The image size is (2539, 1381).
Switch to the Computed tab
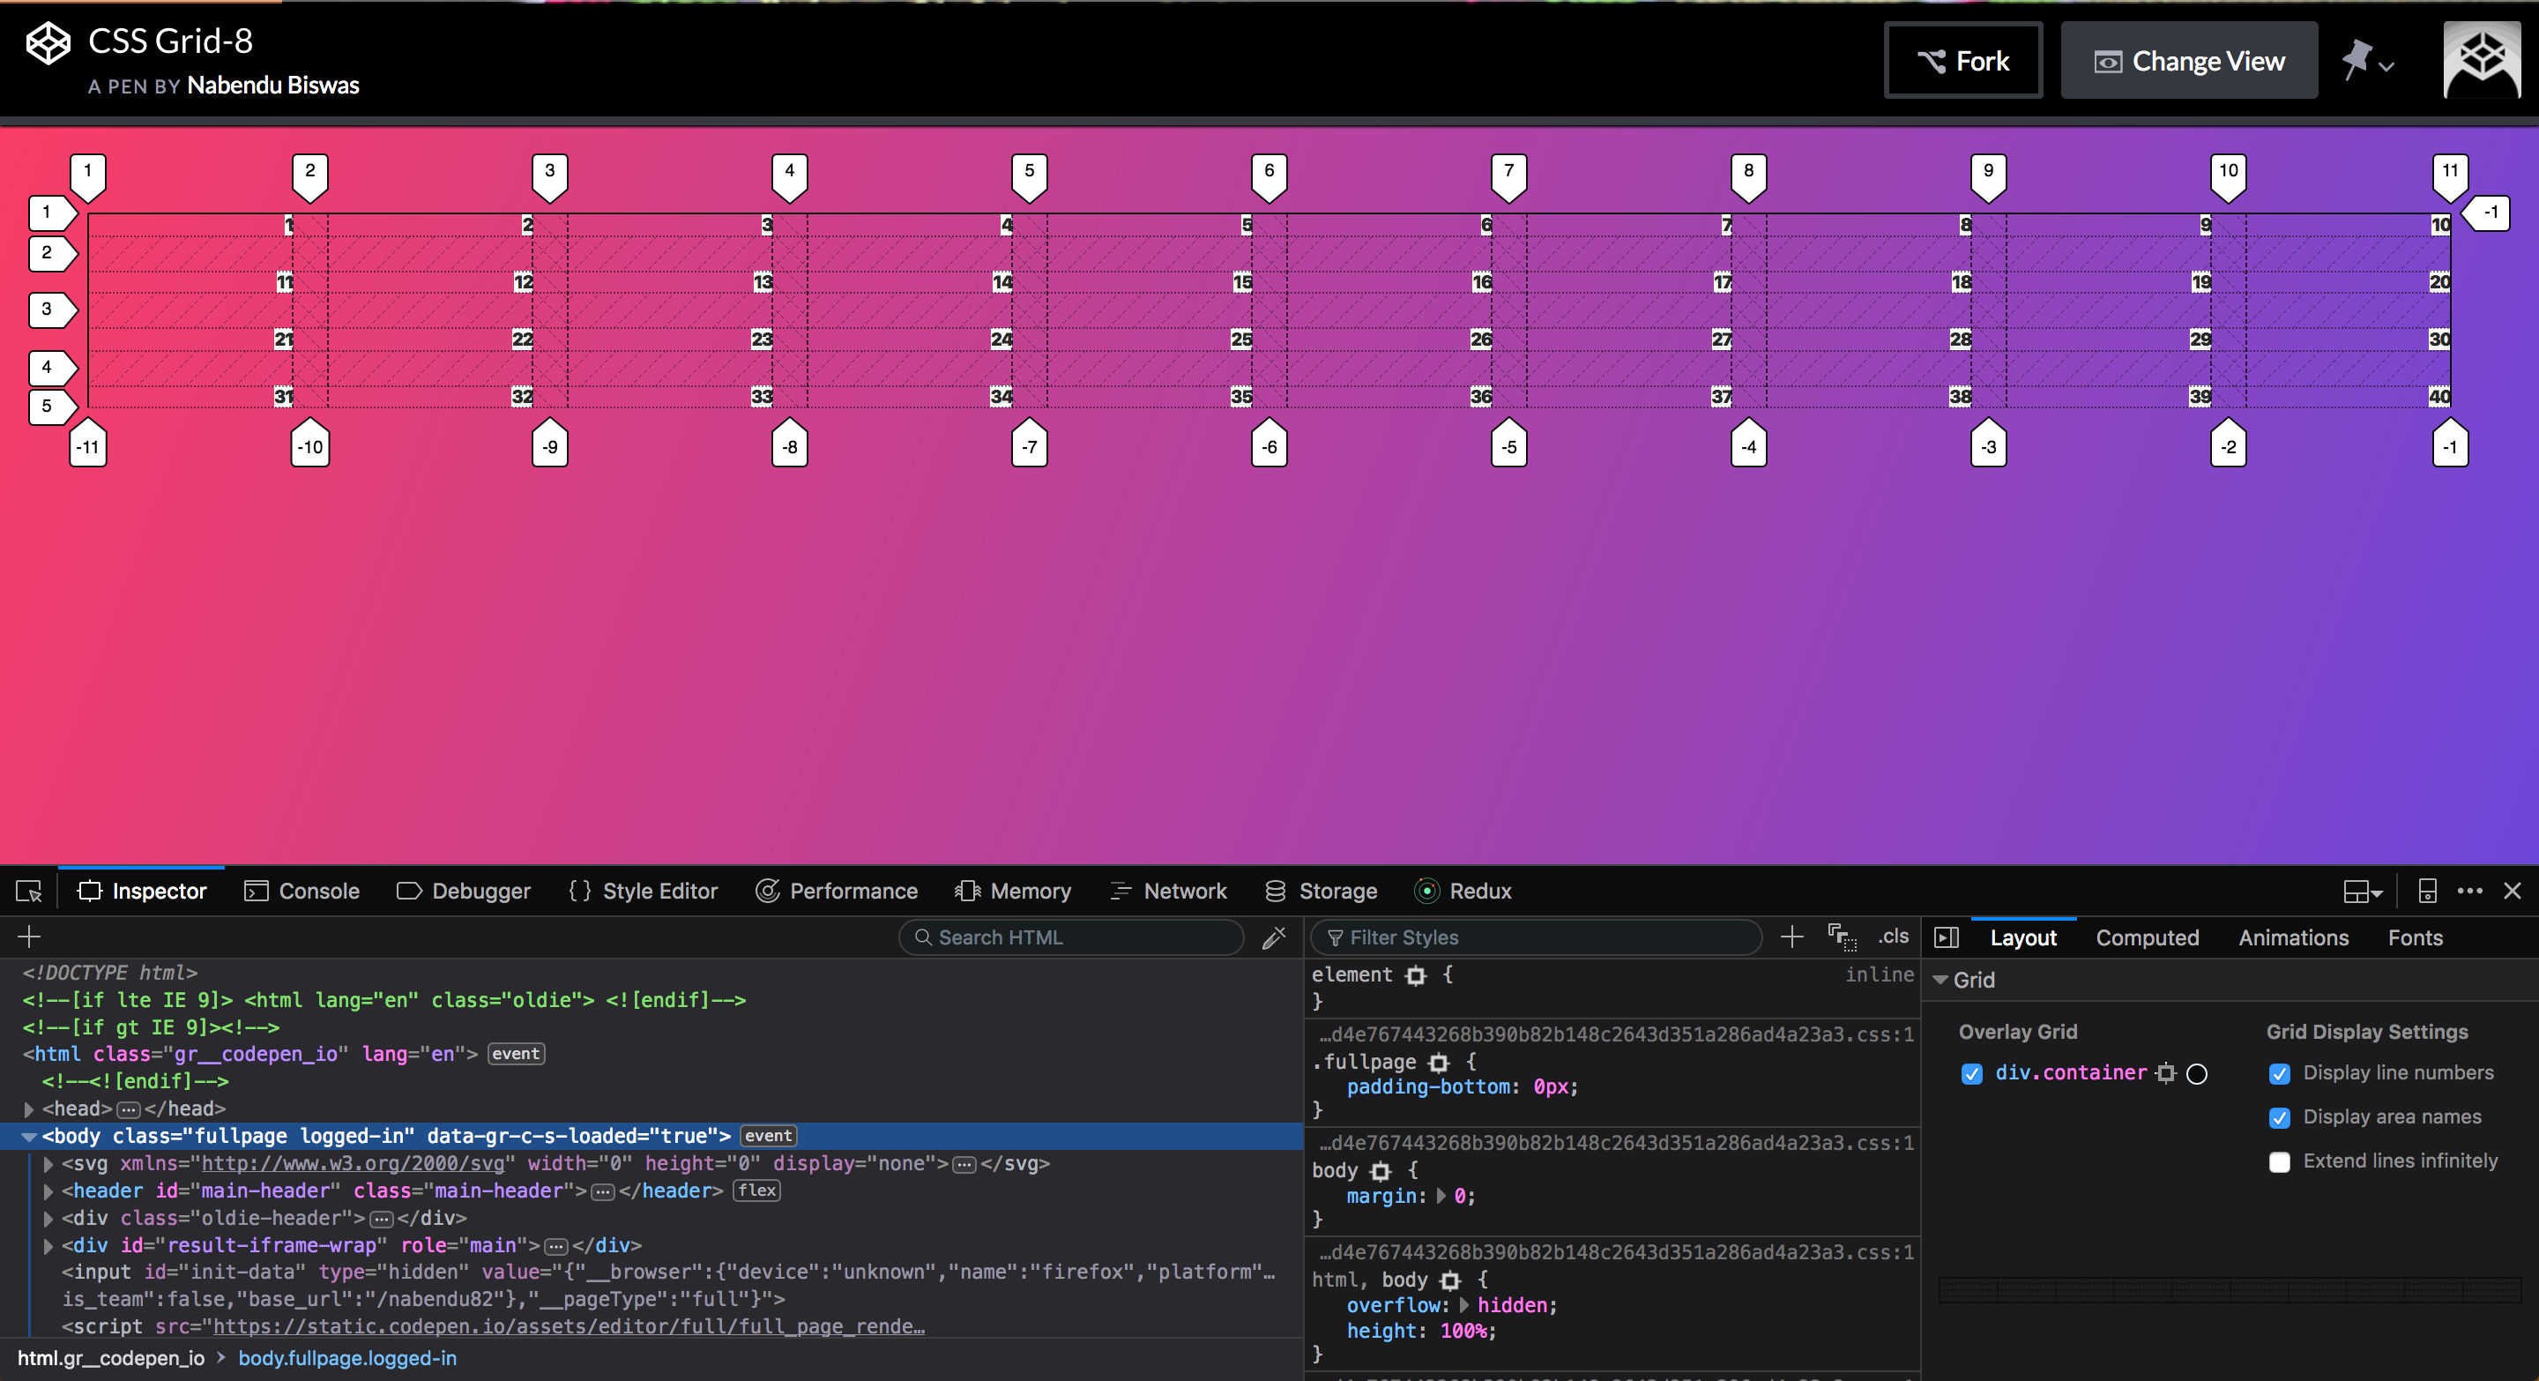[x=2147, y=937]
